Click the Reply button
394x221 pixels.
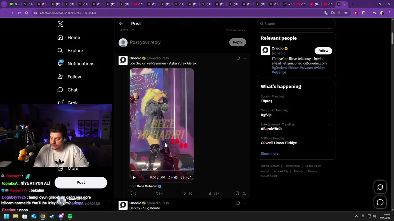click(x=237, y=42)
